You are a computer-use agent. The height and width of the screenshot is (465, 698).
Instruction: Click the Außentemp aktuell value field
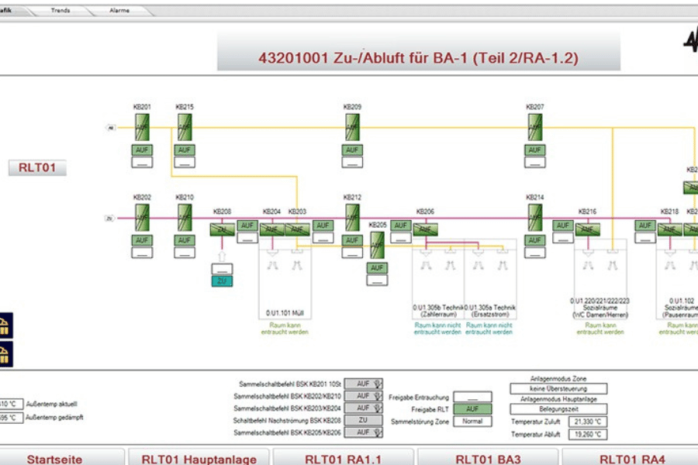point(11,404)
